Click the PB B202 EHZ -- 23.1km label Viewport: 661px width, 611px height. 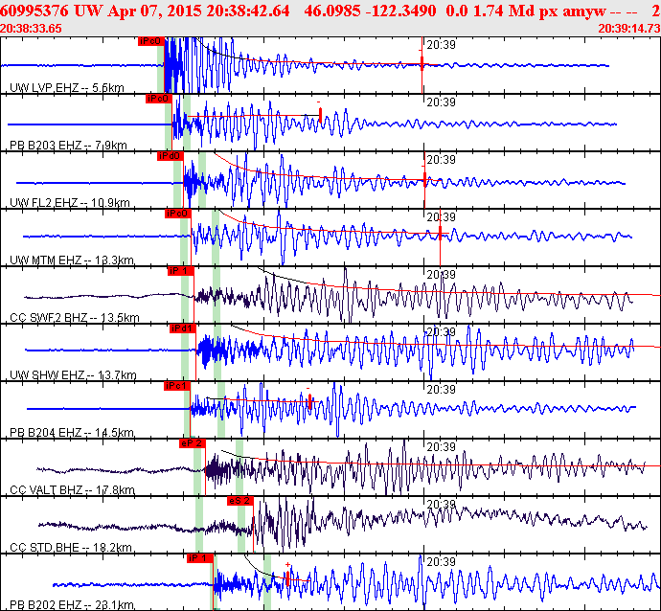click(x=72, y=605)
